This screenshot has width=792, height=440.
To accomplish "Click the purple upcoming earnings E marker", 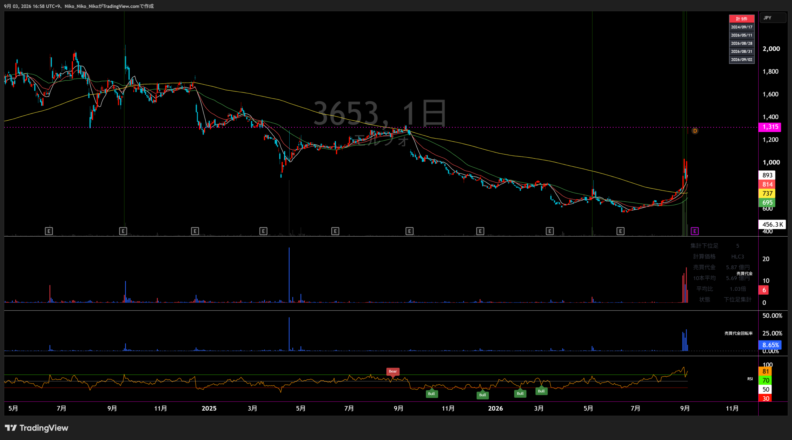I will 695,231.
